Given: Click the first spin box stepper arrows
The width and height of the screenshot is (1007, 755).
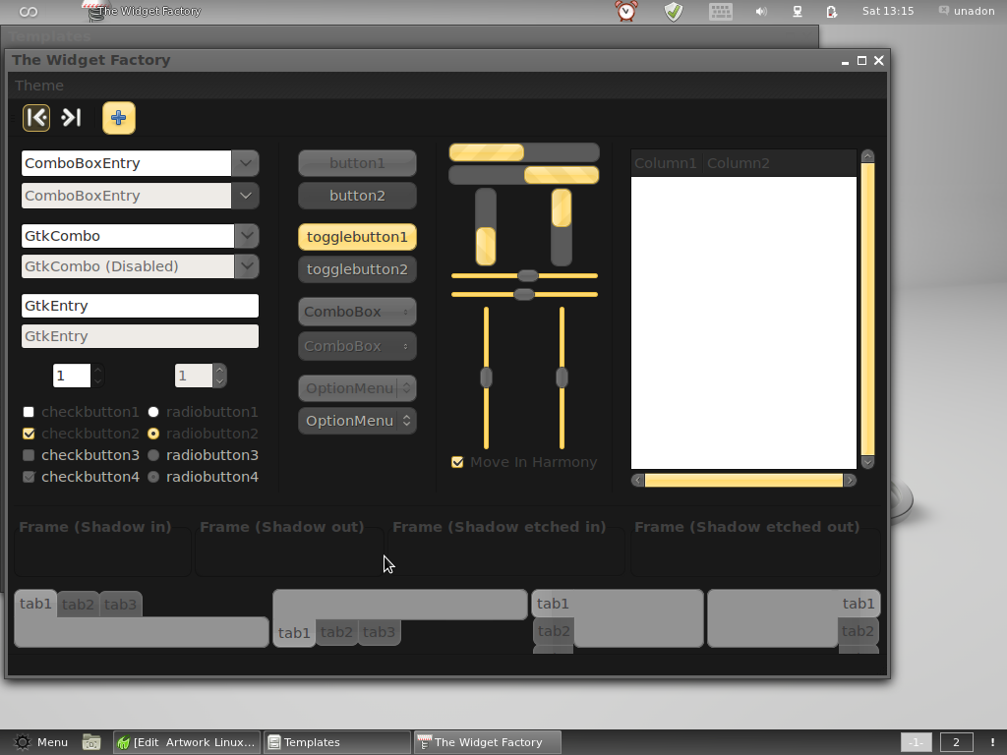Looking at the screenshot, I should coord(97,376).
